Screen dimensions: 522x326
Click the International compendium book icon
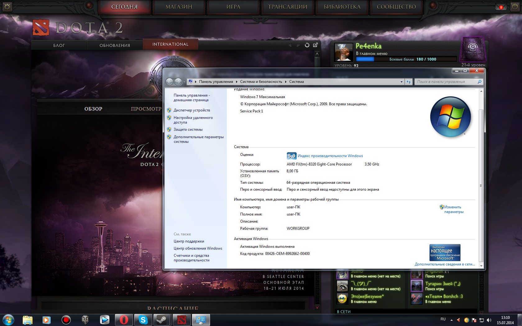473,49
